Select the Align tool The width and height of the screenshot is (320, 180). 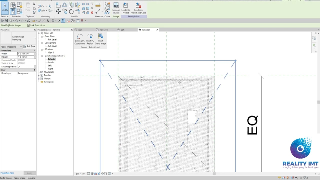pos(58,5)
